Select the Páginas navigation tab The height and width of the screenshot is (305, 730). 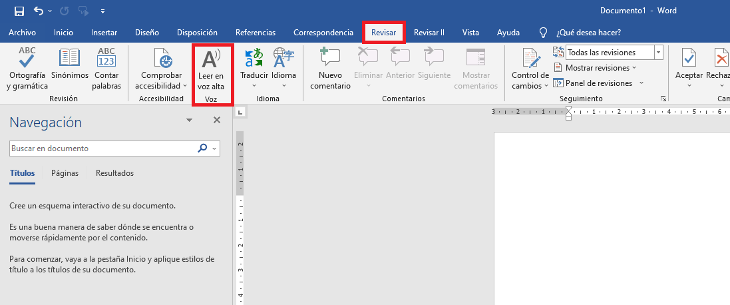click(65, 173)
